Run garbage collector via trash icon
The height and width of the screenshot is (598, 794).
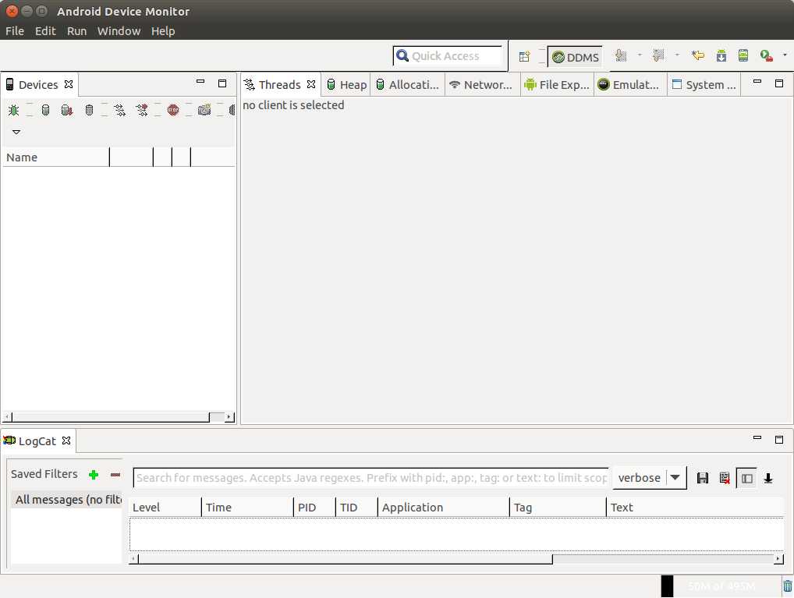788,586
